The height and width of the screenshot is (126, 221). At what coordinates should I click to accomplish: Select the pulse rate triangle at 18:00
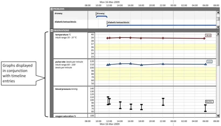(141, 65)
